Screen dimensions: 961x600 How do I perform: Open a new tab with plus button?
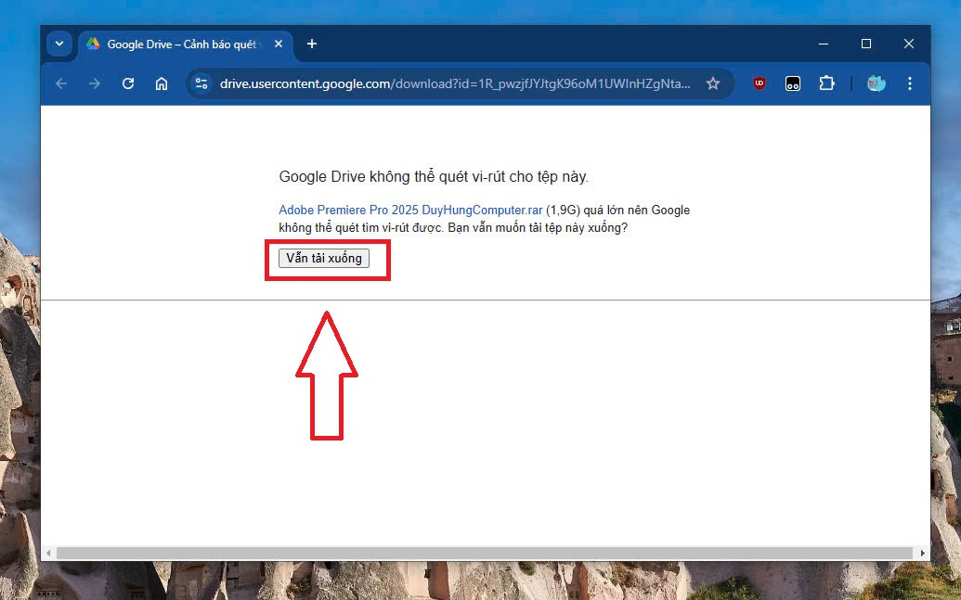[312, 44]
